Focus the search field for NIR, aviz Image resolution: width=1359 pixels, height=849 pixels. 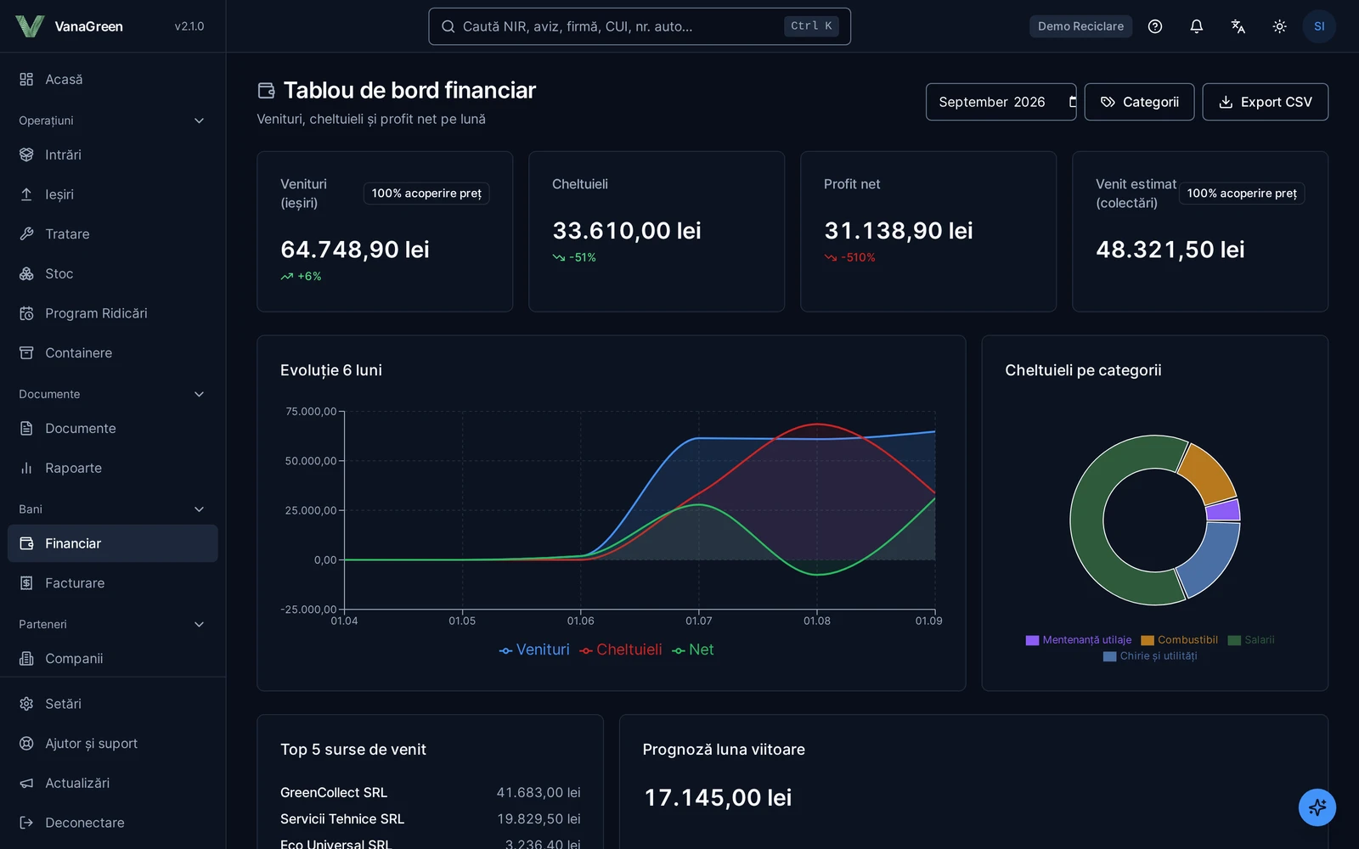click(640, 26)
